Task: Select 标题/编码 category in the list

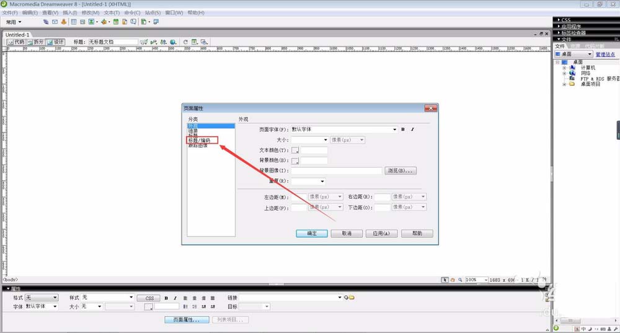Action: click(x=200, y=141)
